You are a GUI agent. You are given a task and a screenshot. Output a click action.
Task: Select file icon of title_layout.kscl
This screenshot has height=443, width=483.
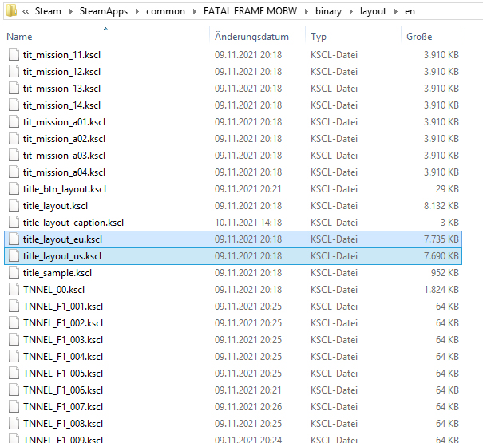click(x=14, y=206)
